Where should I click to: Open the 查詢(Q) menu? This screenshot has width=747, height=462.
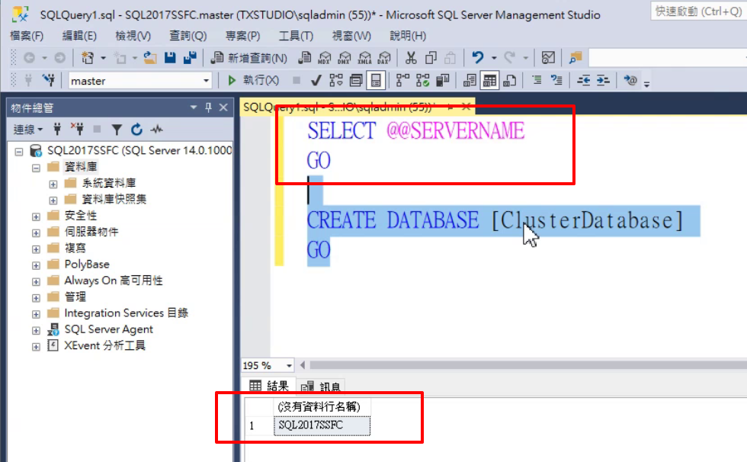[x=188, y=36]
